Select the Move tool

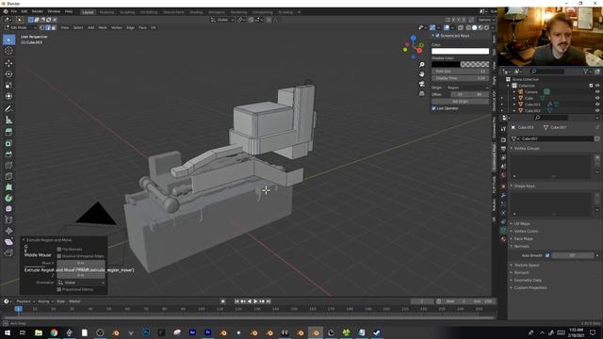pyautogui.click(x=8, y=63)
